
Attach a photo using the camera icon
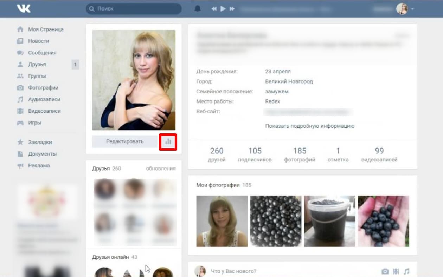click(x=385, y=271)
